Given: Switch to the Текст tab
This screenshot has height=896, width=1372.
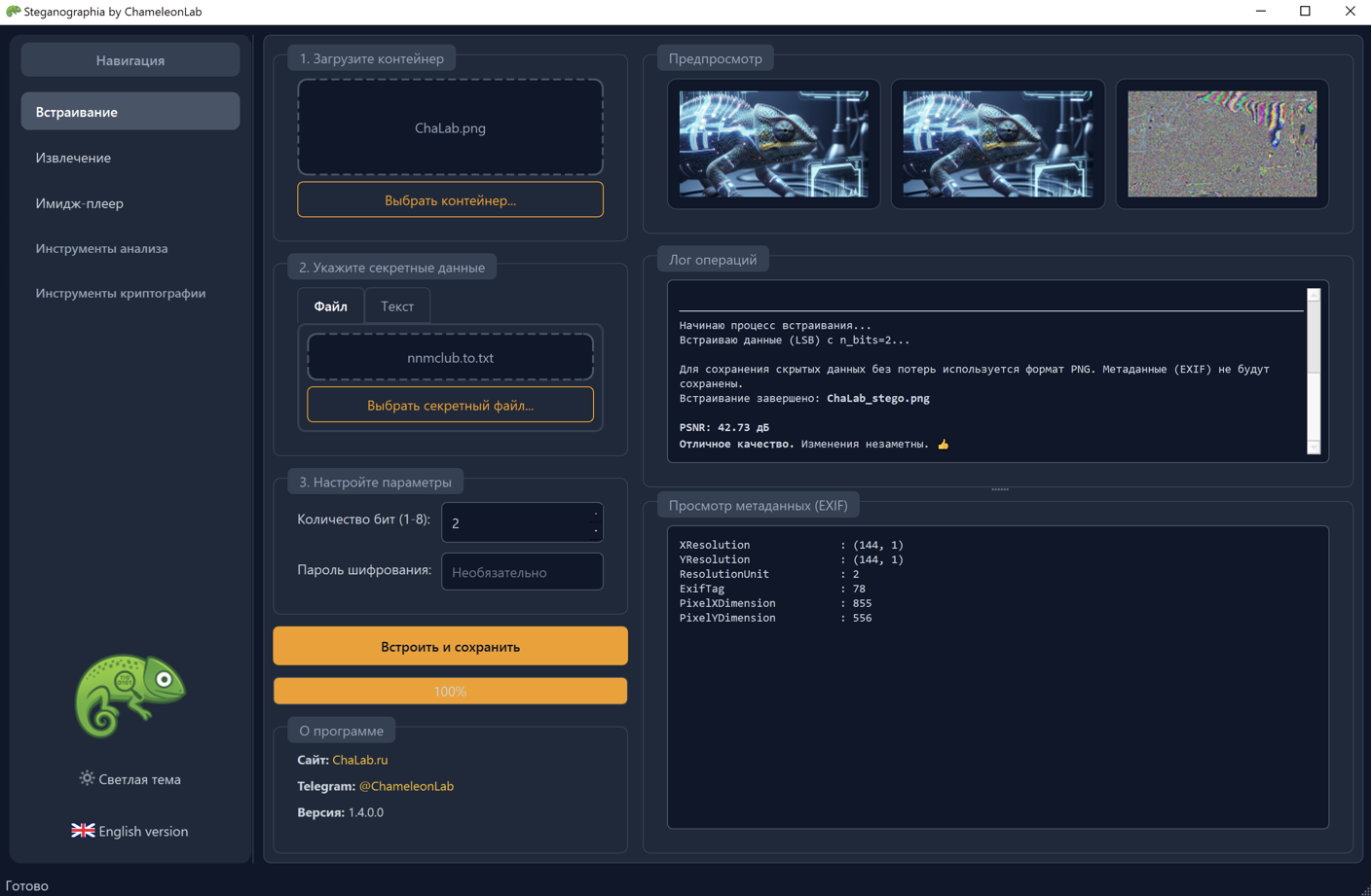Looking at the screenshot, I should [396, 306].
